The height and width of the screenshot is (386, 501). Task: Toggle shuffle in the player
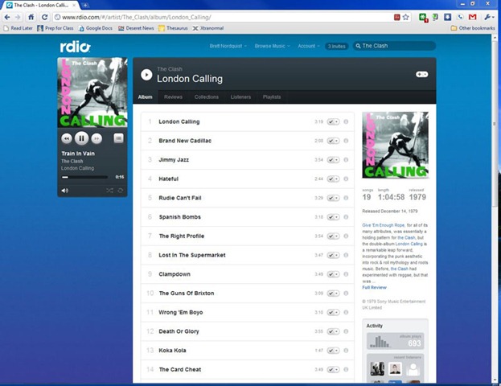click(x=109, y=191)
